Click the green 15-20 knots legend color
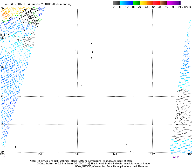This screenshot has height=168, width=192. point(136,3)
